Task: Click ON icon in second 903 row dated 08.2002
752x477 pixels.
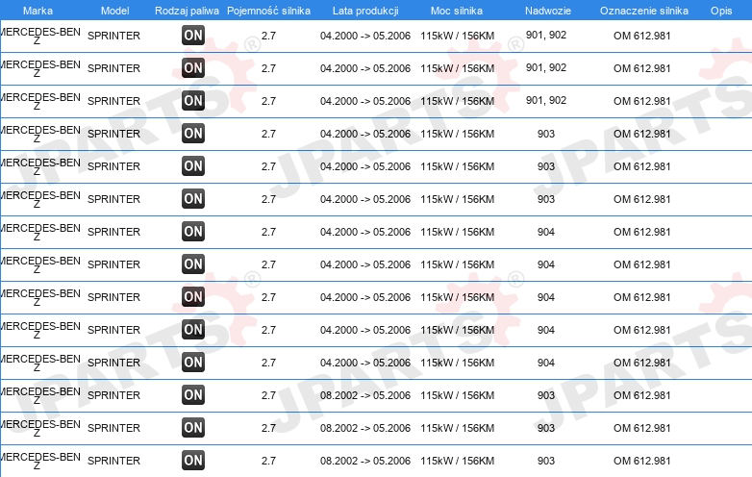Action: tap(193, 428)
